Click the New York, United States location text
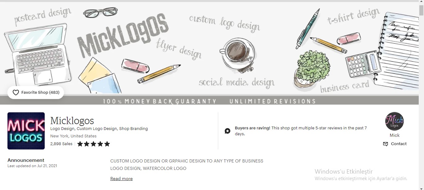Screen dimensions: 424x190 click(x=73, y=136)
